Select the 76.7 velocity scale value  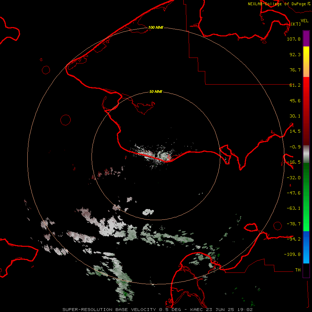[x=295, y=70]
